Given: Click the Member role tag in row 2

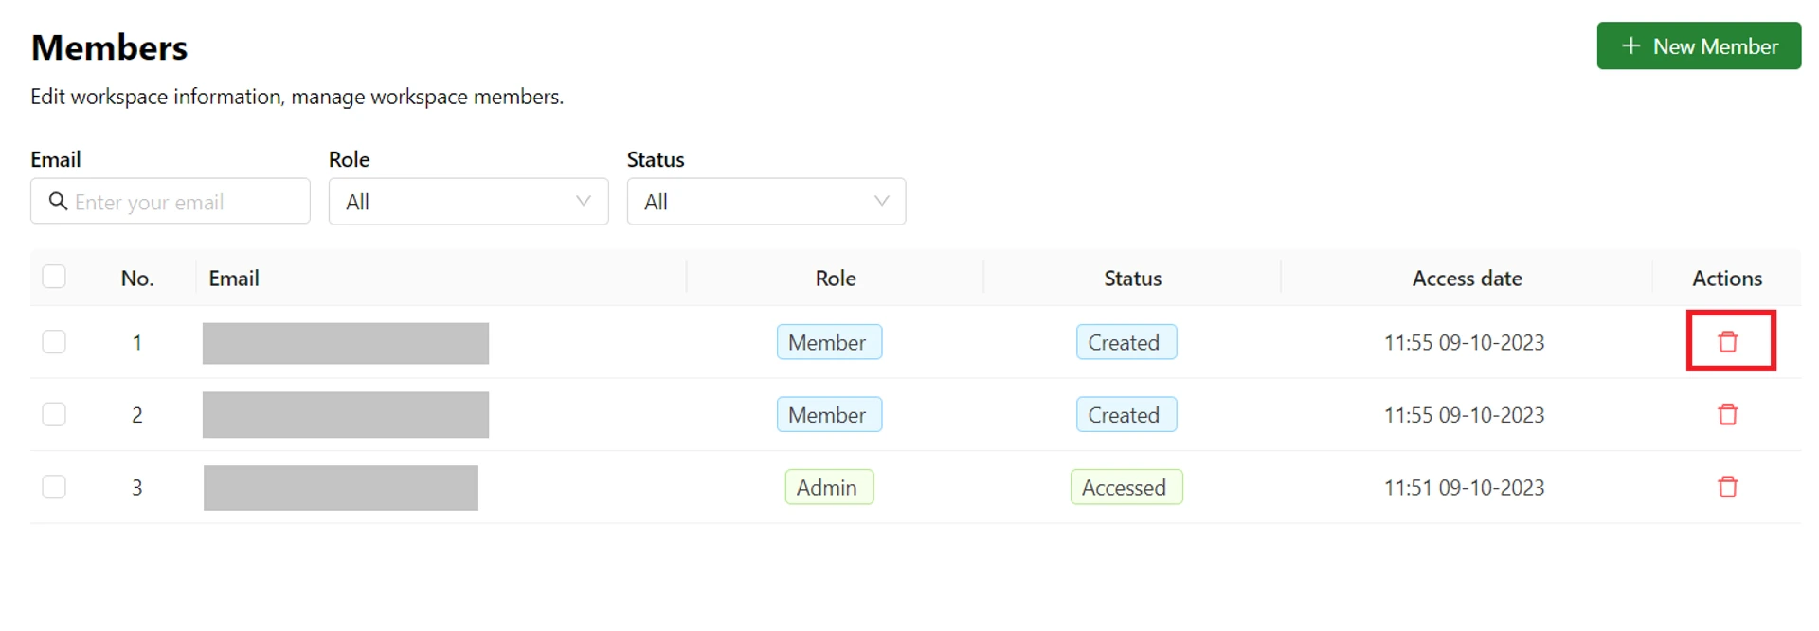Looking at the screenshot, I should 829,414.
